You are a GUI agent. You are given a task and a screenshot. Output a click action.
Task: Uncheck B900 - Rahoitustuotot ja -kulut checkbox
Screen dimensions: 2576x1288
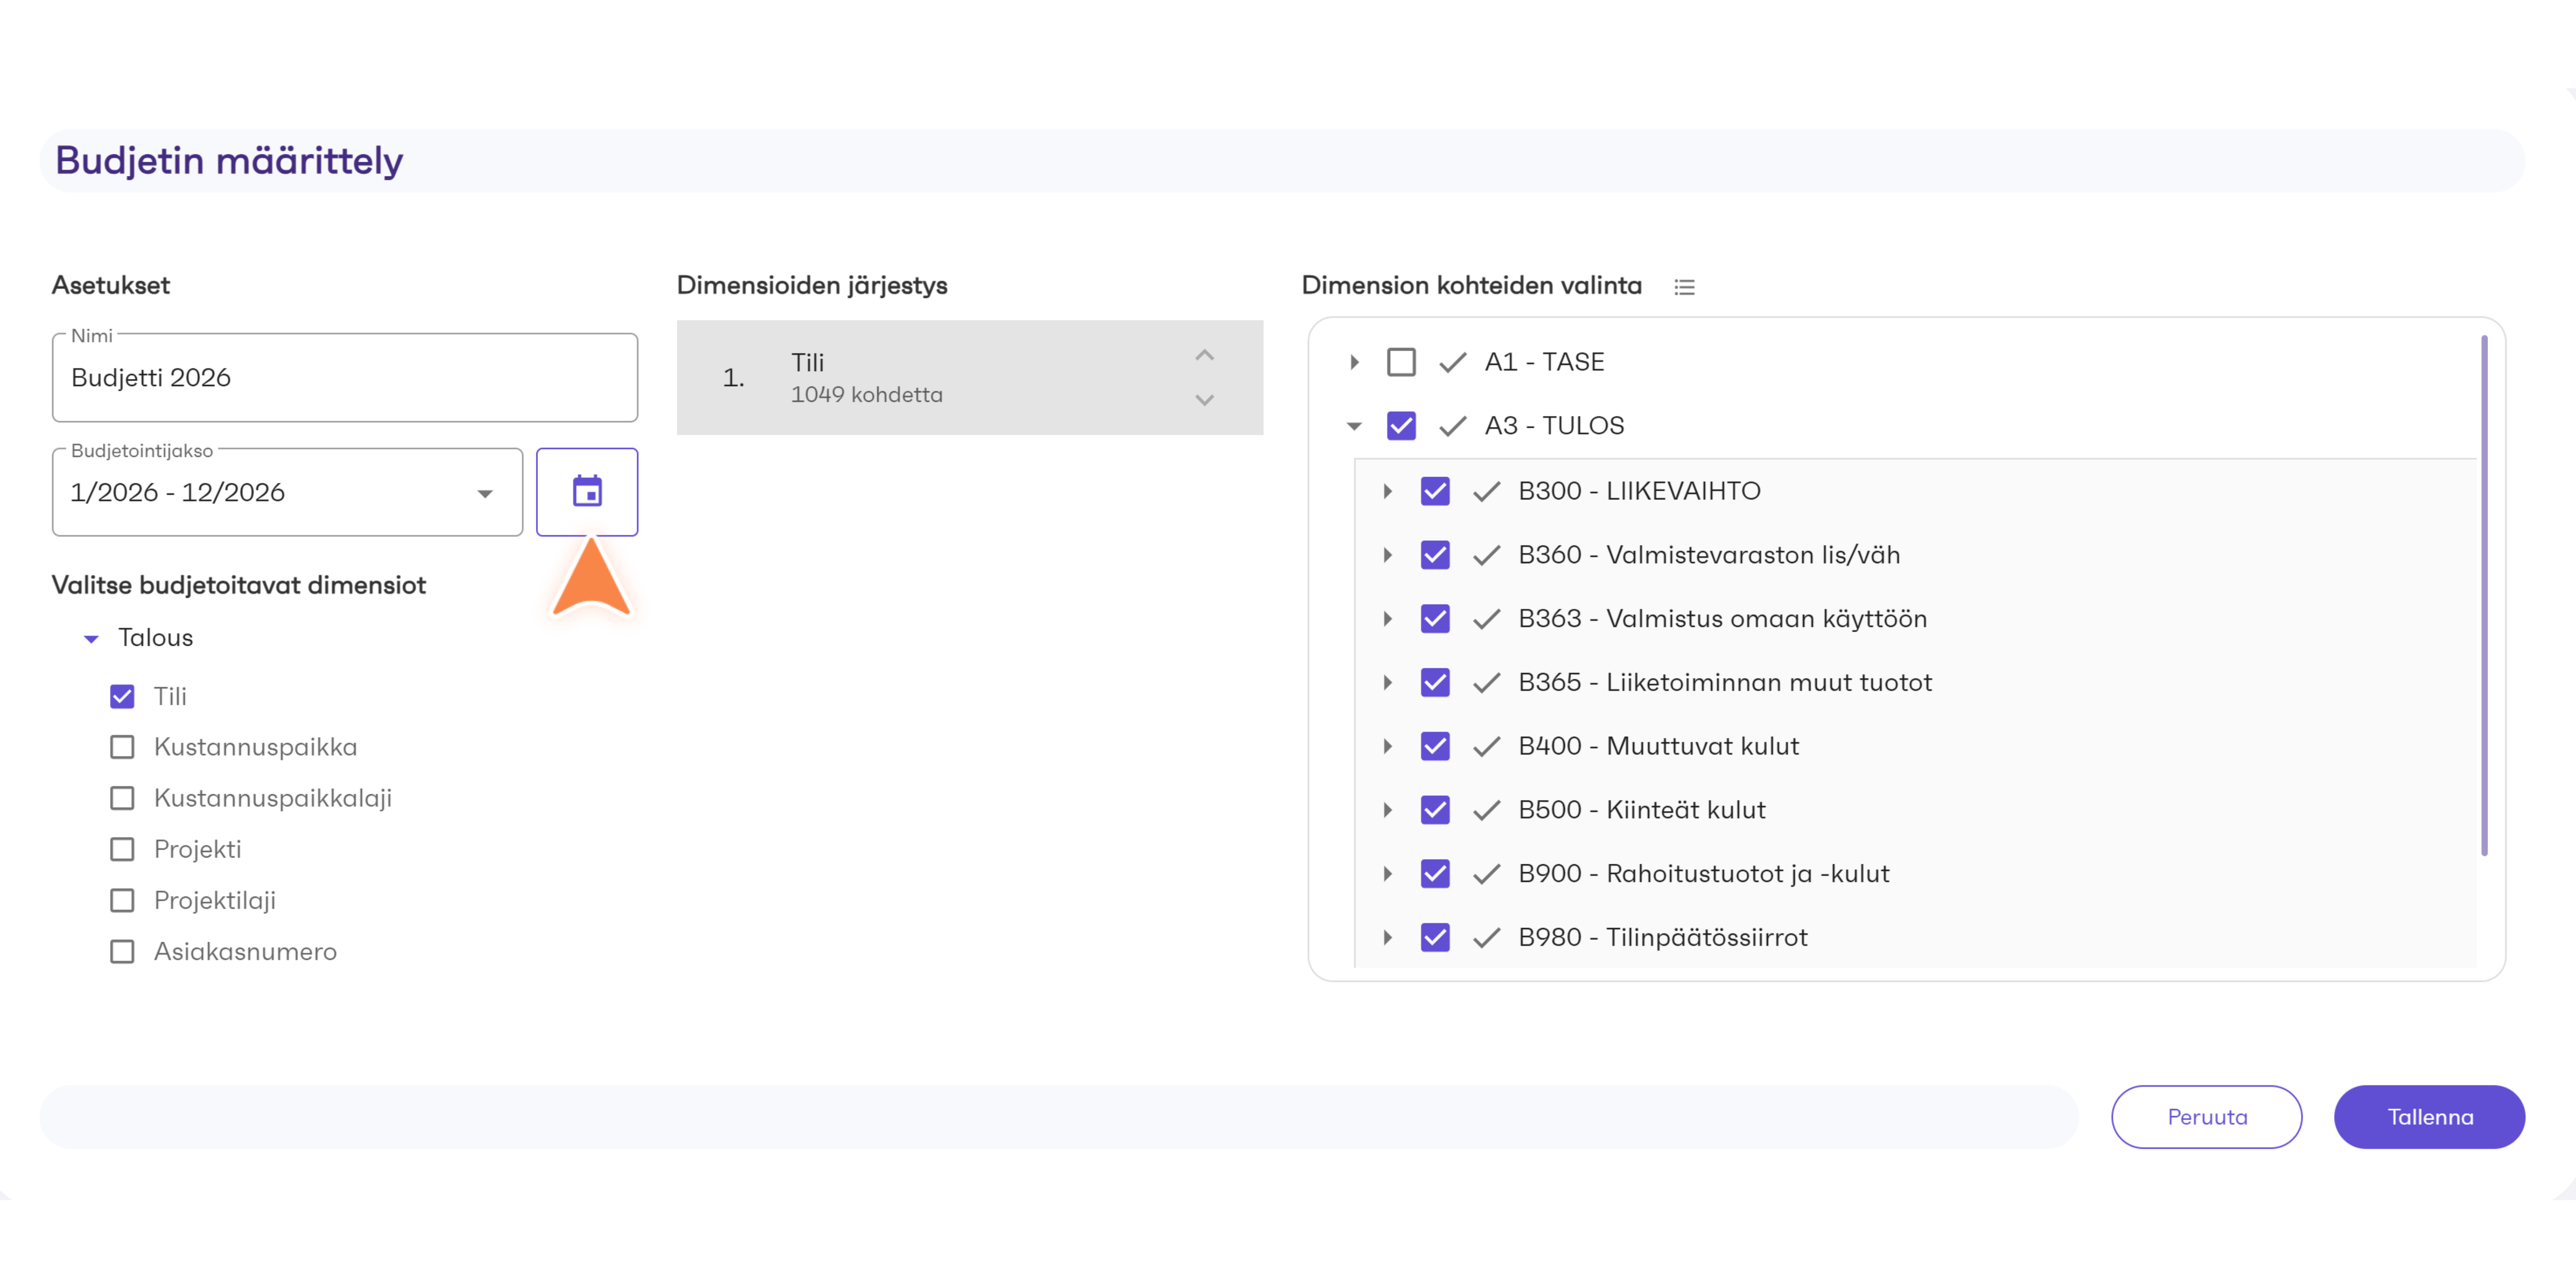pos(1435,874)
